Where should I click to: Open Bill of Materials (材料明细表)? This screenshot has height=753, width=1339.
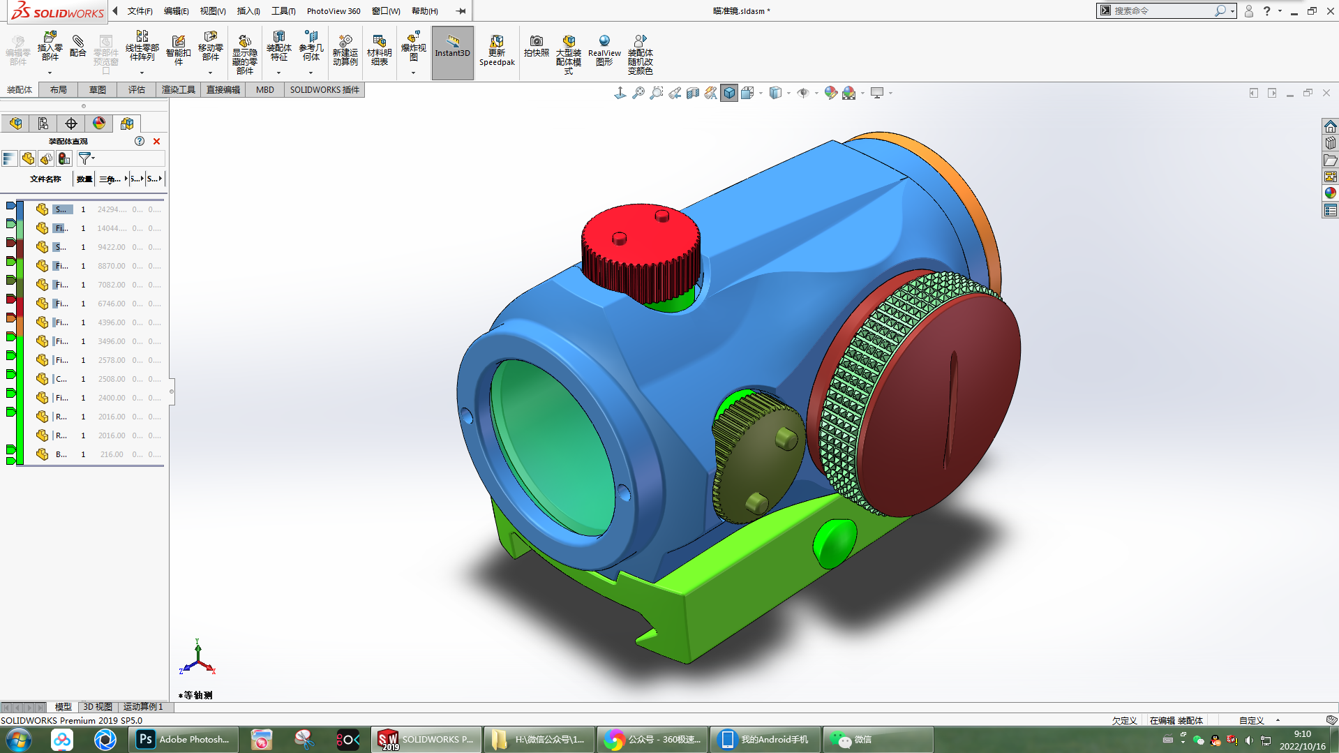(x=380, y=50)
